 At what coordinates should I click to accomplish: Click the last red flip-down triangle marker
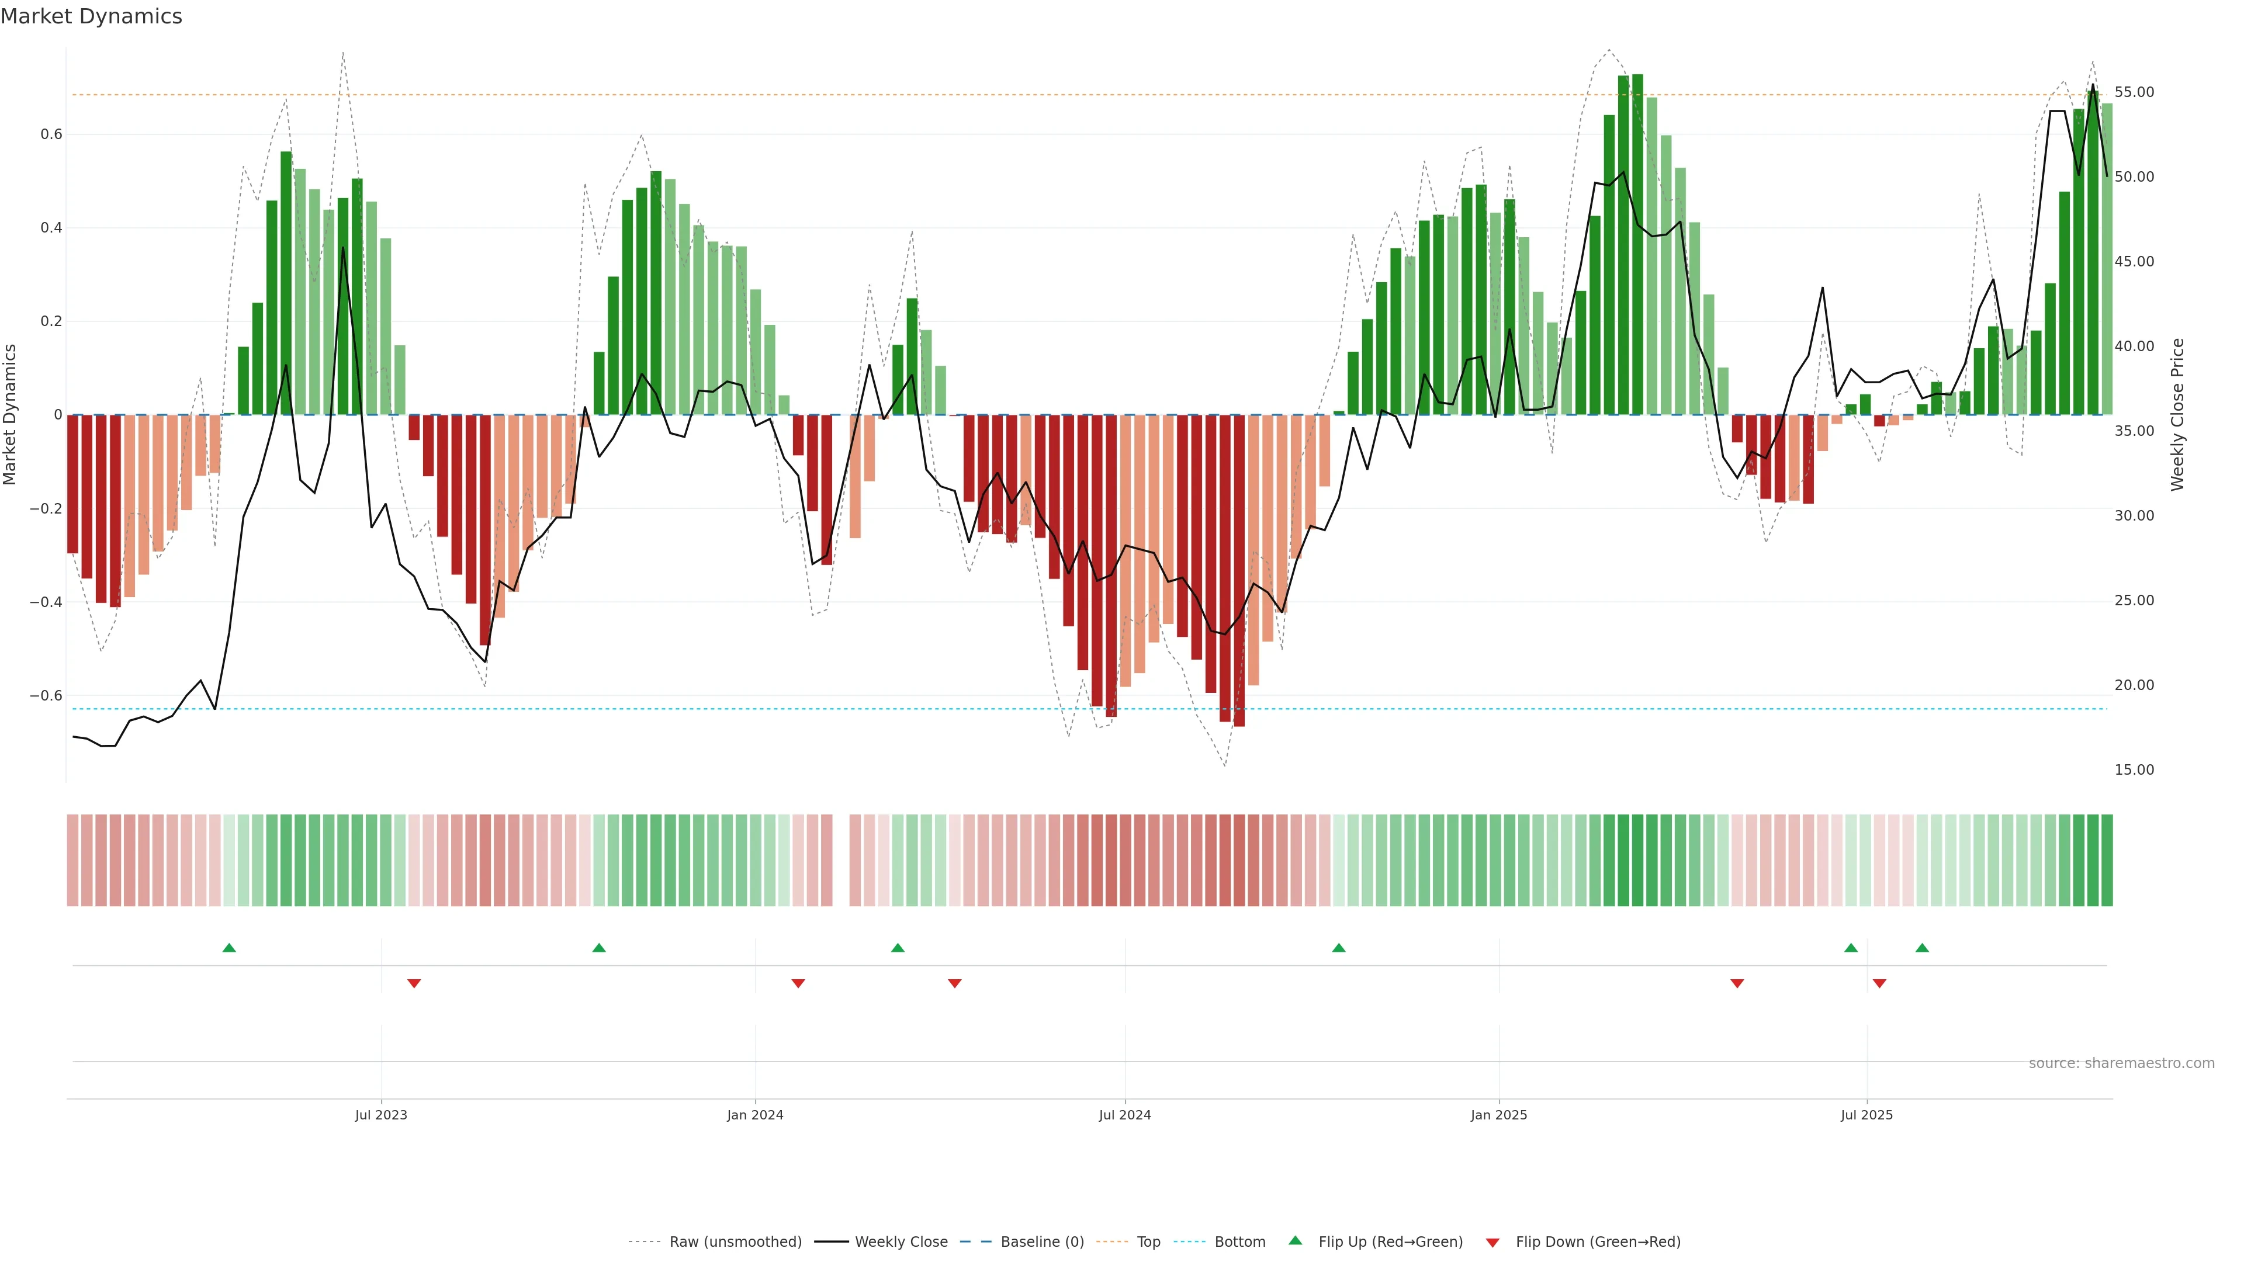(1879, 983)
